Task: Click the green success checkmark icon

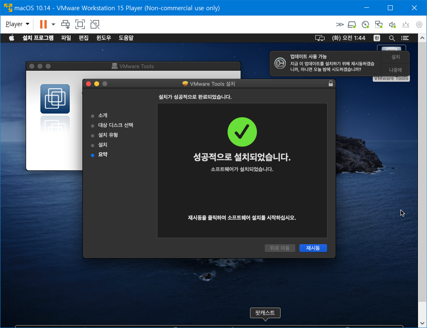Action: (242, 132)
